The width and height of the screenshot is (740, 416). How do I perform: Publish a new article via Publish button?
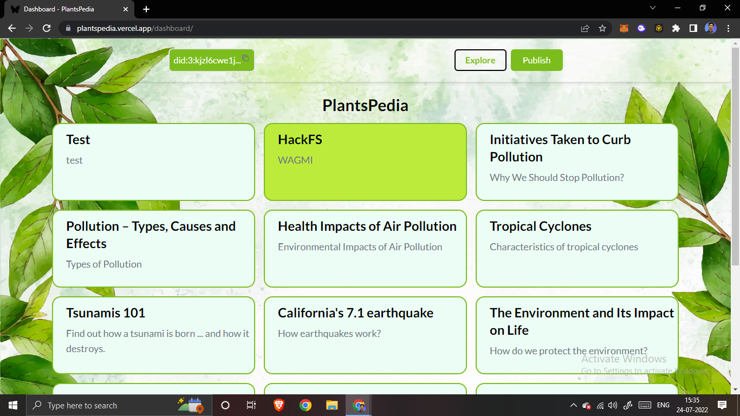(536, 60)
